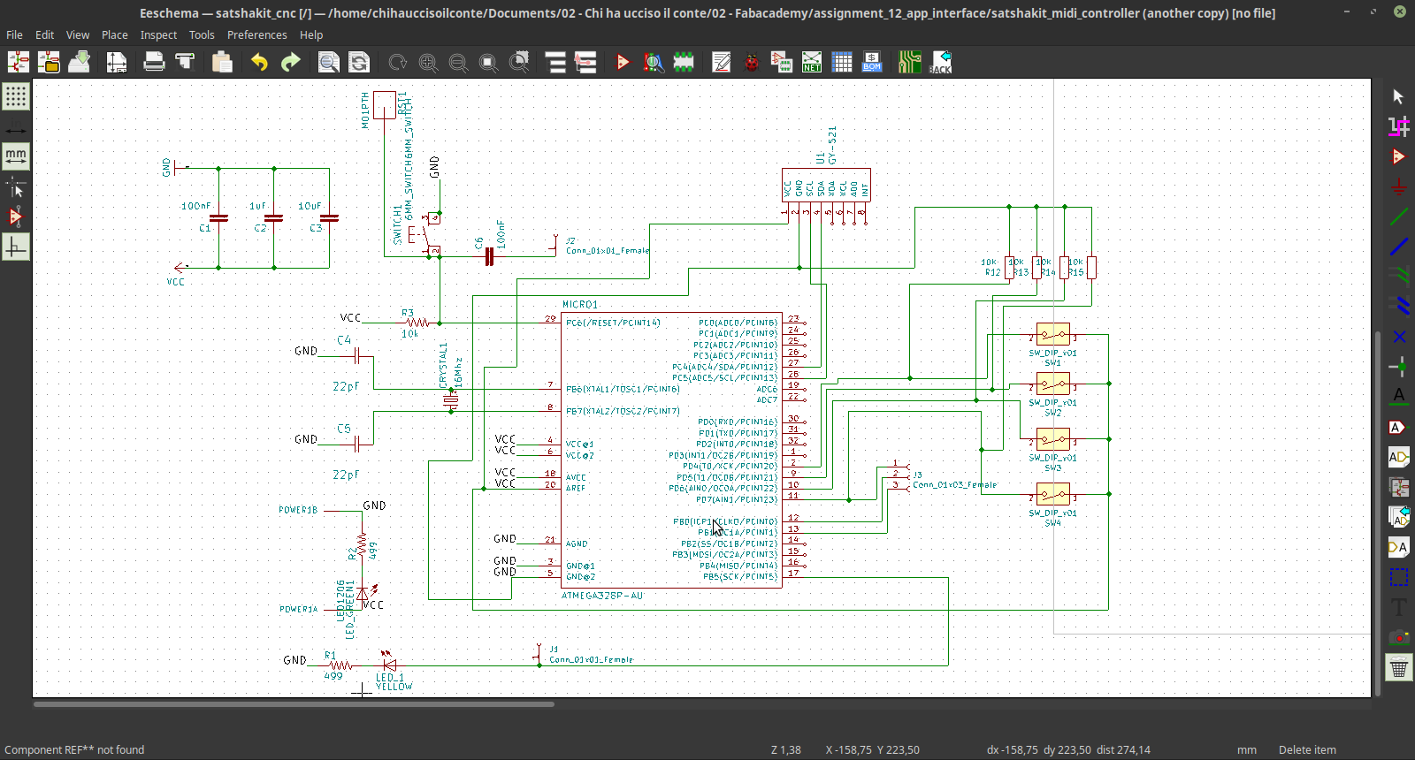Open the Inspect menu
This screenshot has width=1415, height=760.
click(x=158, y=34)
